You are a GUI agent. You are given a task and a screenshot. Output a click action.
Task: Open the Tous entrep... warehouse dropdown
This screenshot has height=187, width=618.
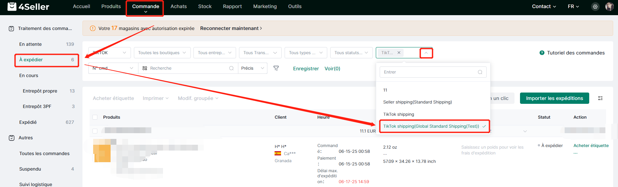(x=215, y=53)
